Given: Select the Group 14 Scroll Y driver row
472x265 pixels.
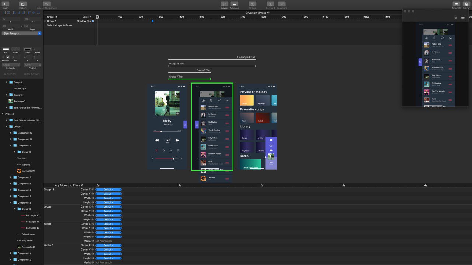Looking at the screenshot, I should (69, 17).
